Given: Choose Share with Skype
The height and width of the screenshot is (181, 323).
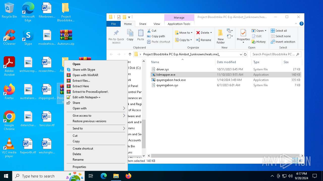Looking at the screenshot, I should point(96,70).
